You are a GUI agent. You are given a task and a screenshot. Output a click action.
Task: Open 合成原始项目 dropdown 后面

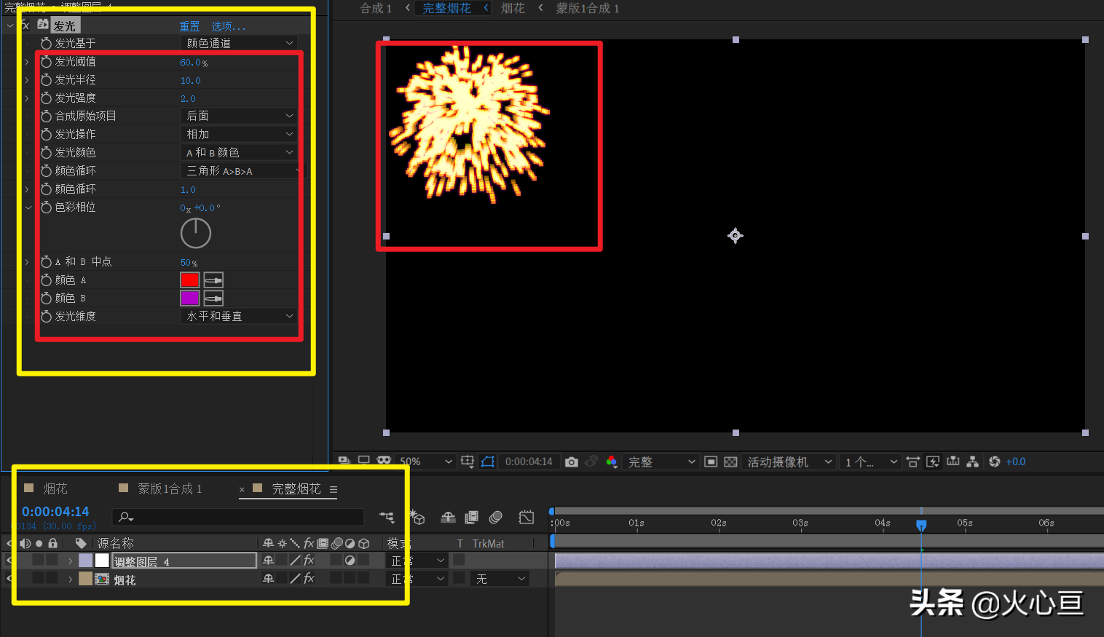[239, 116]
